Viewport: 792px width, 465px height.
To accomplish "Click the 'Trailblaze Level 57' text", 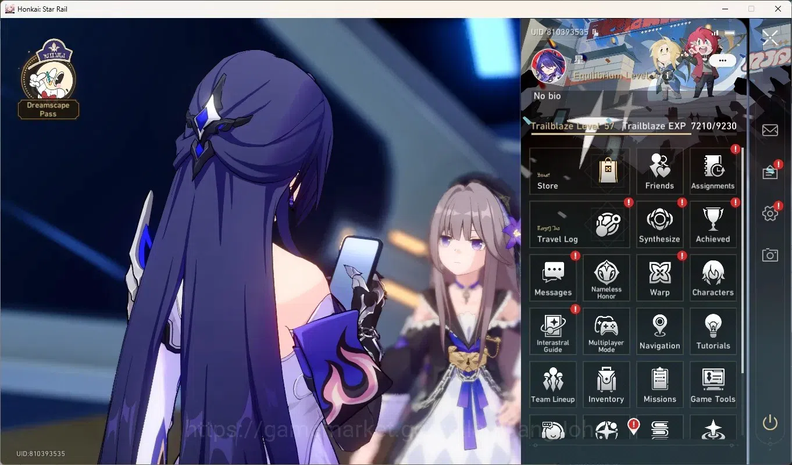I will coord(573,126).
